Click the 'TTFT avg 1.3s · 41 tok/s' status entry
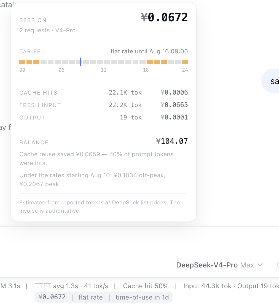Viewport: 279px width, 307px height. pos(72,286)
